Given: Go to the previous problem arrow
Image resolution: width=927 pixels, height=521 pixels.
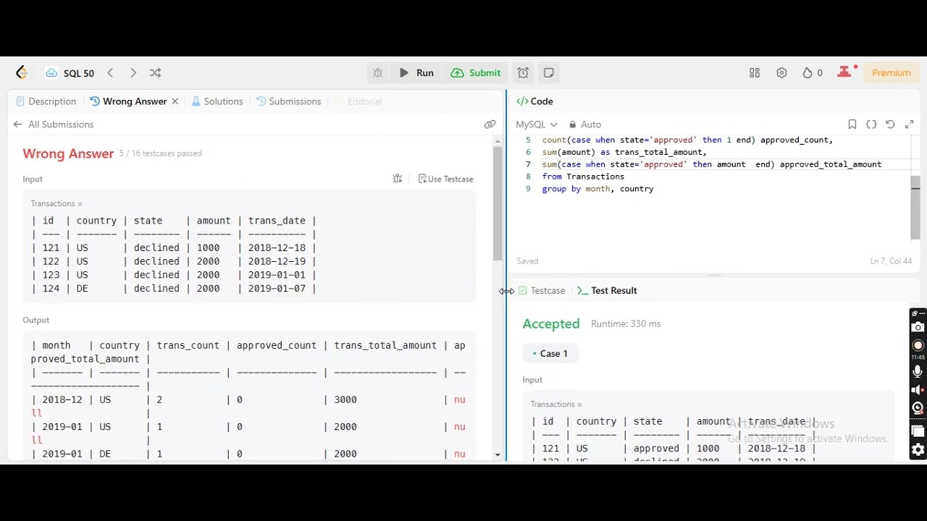Looking at the screenshot, I should [110, 73].
